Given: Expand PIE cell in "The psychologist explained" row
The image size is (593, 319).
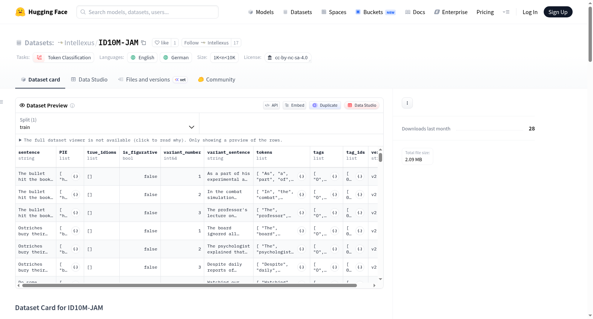Looking at the screenshot, I should [x=76, y=249].
